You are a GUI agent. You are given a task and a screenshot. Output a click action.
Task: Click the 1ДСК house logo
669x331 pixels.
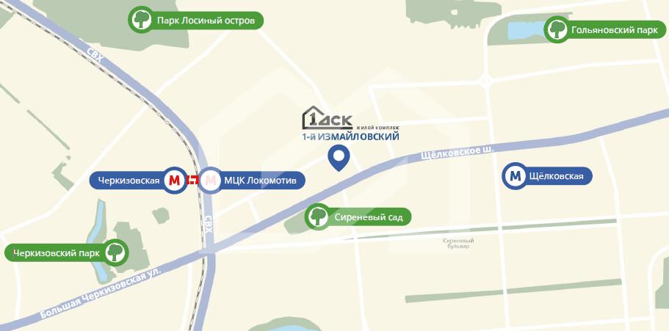point(328,117)
